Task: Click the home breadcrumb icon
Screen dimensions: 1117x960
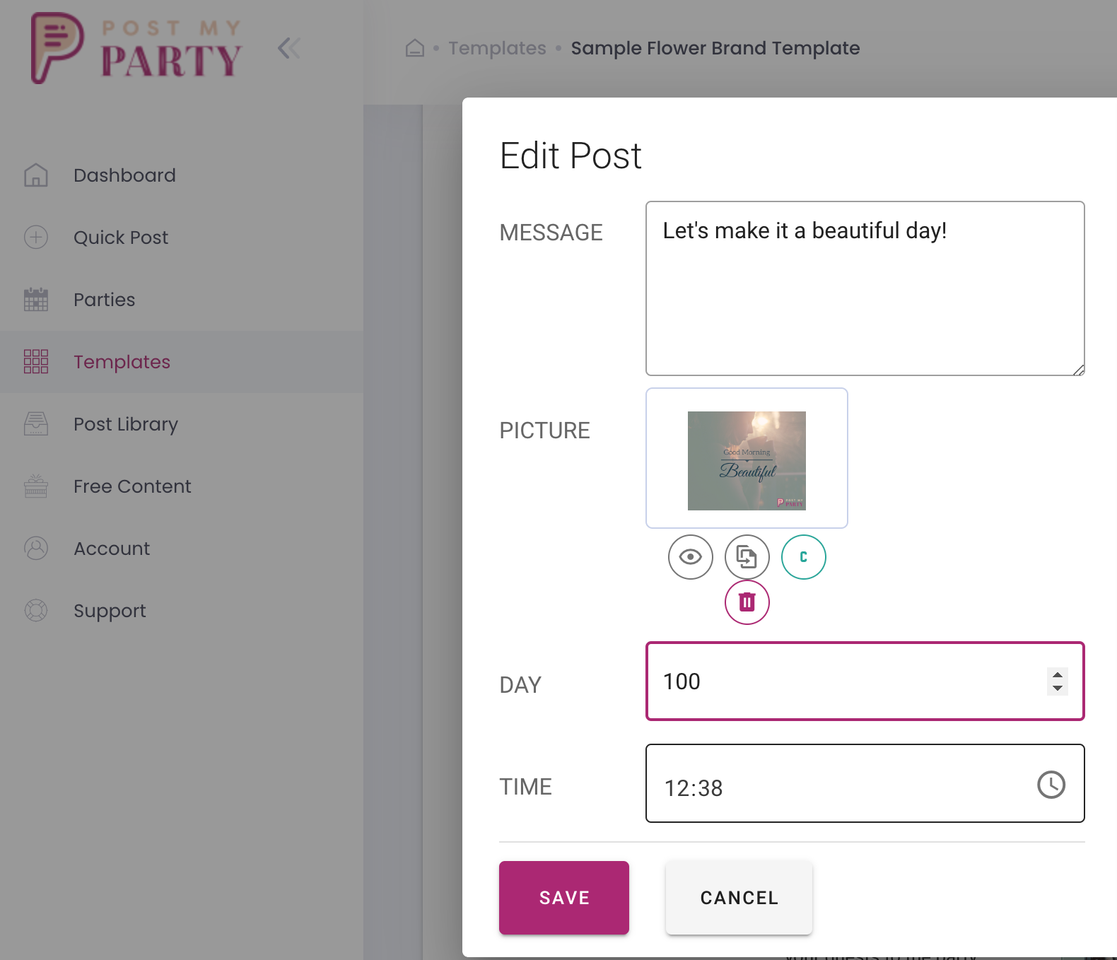Action: click(x=415, y=48)
